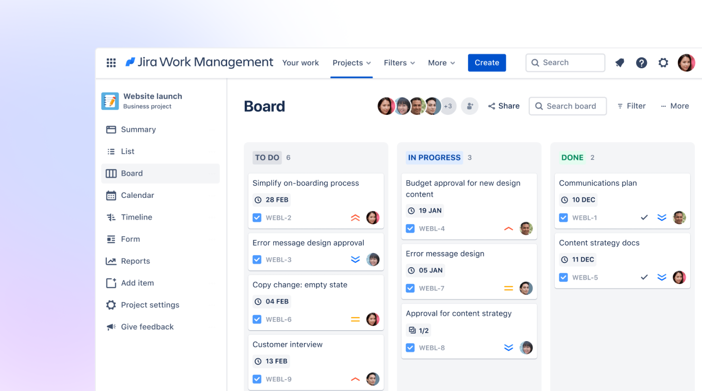
Task: Click the task type checkbox on WEBL-4
Action: (410, 229)
